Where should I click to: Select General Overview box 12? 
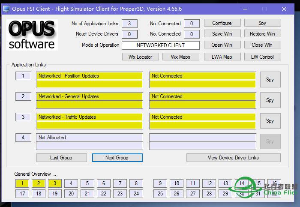(209, 183)
